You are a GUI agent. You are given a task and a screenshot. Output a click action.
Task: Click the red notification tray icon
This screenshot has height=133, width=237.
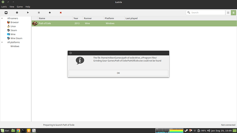(191, 131)
